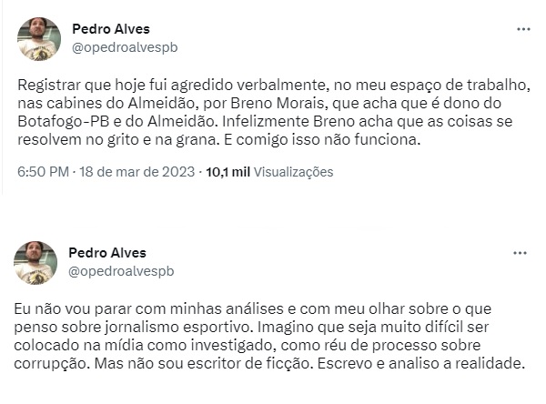Click the sentence 'E comigo isso não funciona'
This screenshot has width=546, height=404.
[322, 140]
